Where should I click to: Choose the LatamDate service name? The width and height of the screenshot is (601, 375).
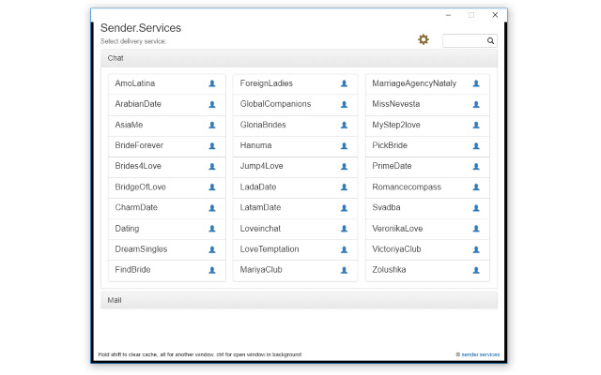tap(260, 207)
